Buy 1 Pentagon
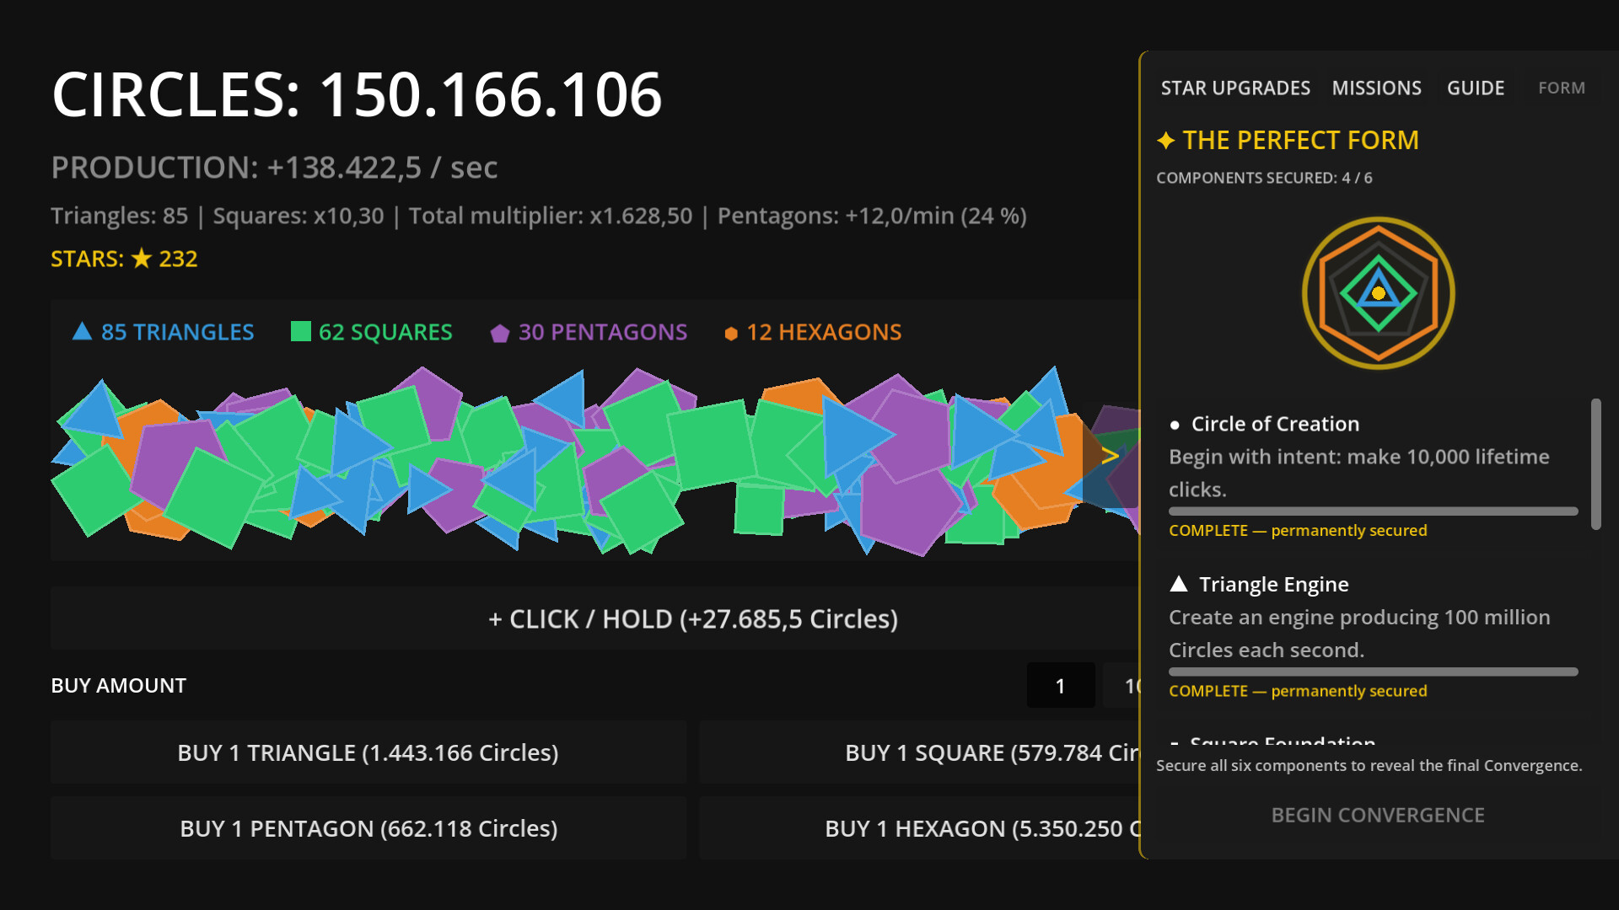The height and width of the screenshot is (910, 1619). click(368, 828)
